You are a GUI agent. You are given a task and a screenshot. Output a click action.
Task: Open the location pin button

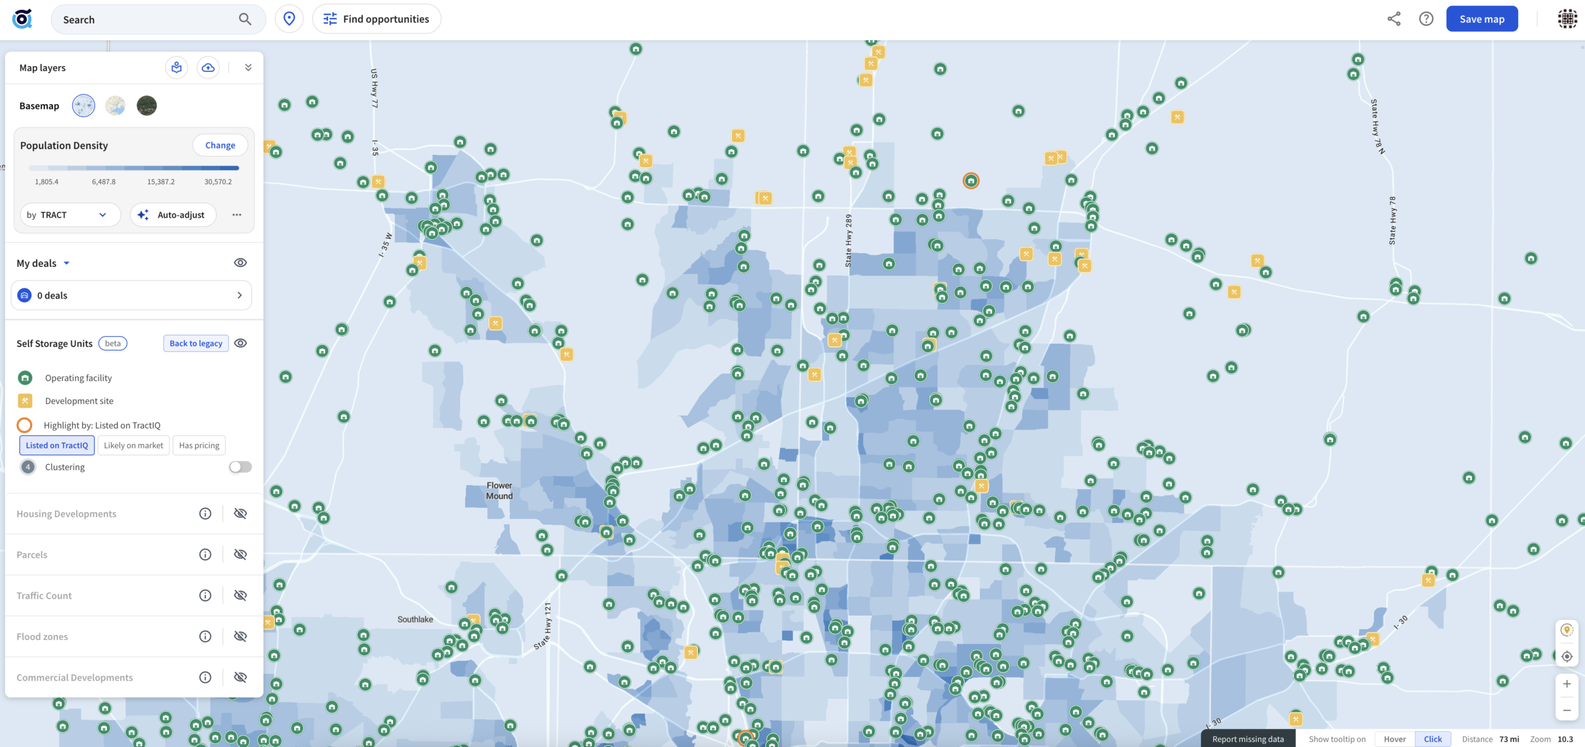click(x=289, y=19)
